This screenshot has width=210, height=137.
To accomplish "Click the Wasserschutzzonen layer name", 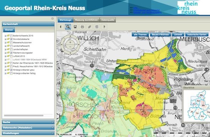I will (22, 43).
